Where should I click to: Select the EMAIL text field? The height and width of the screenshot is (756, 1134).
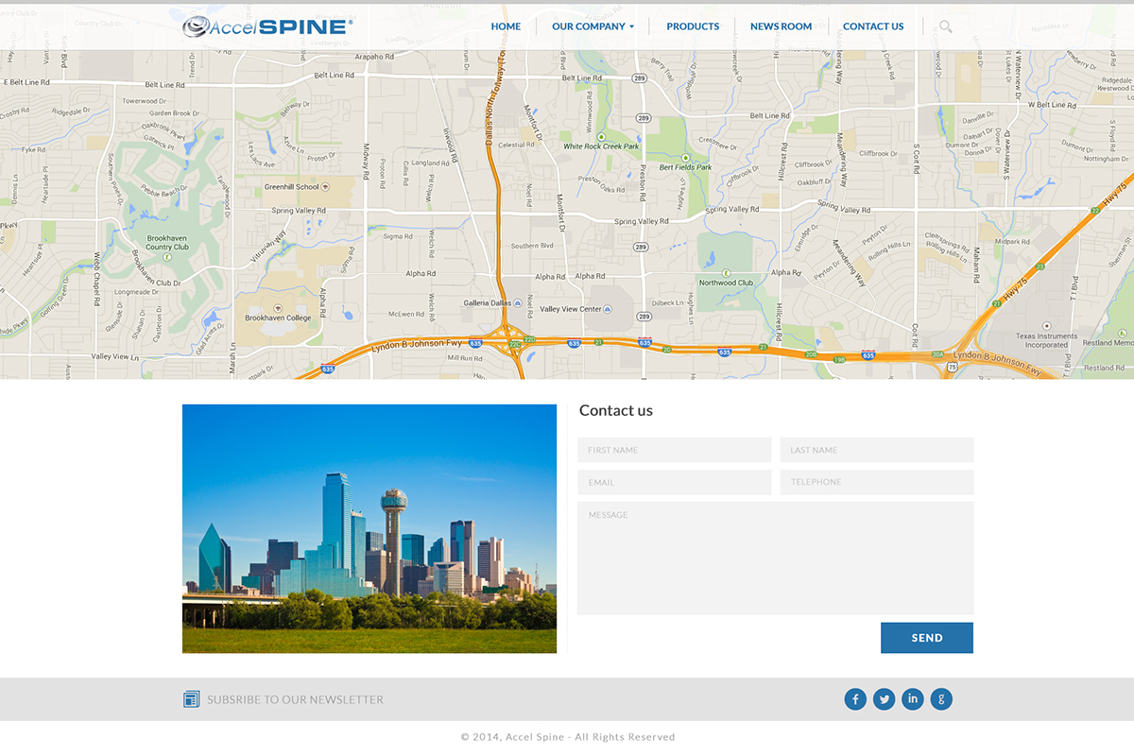[674, 482]
